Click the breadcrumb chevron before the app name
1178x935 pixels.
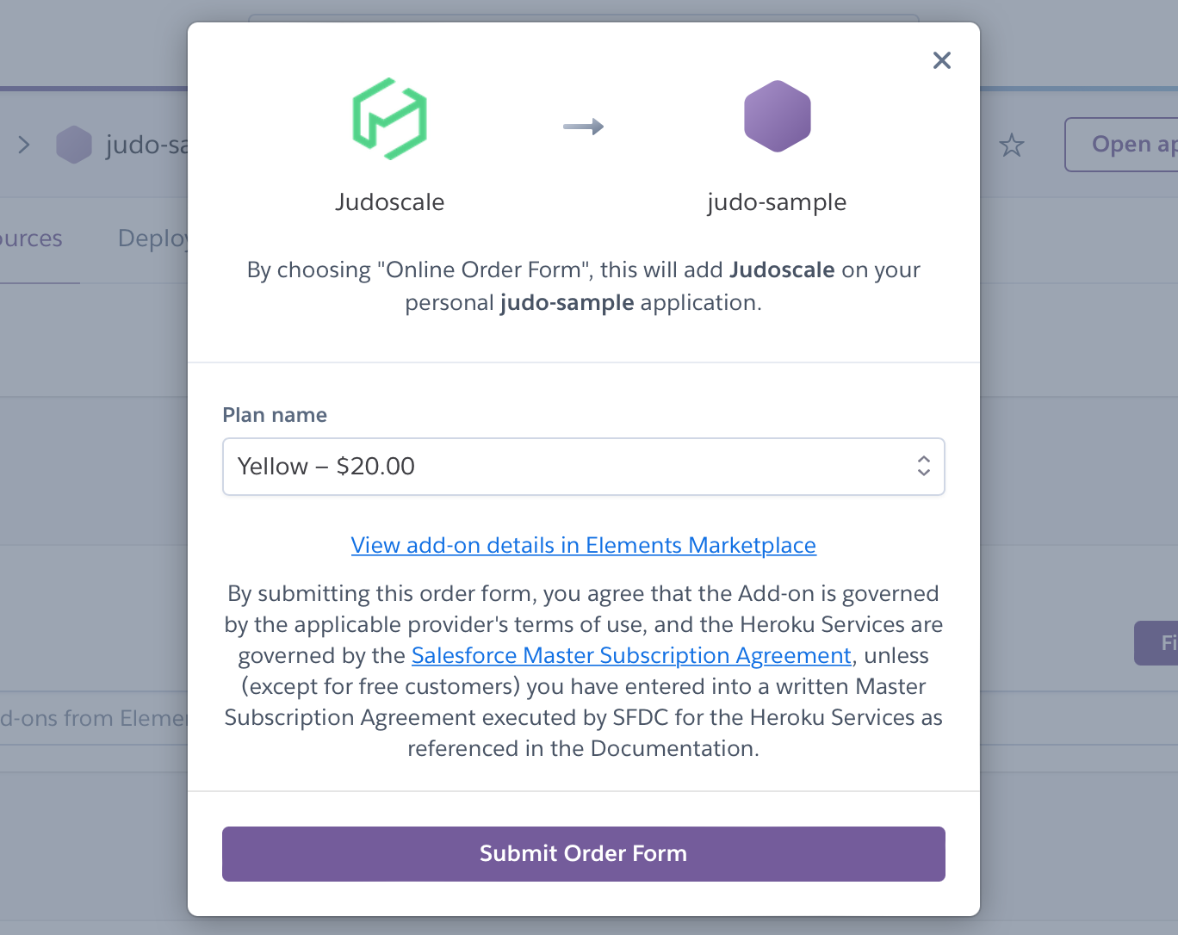click(x=24, y=145)
